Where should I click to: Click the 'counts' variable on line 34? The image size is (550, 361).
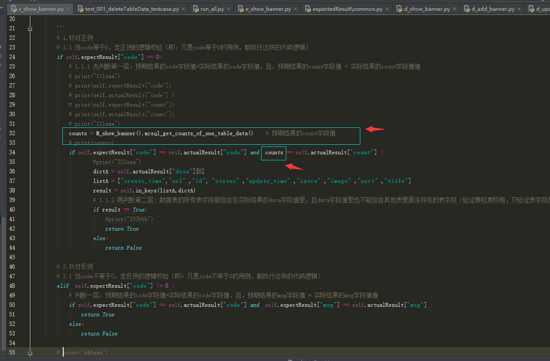pyautogui.click(x=274, y=152)
